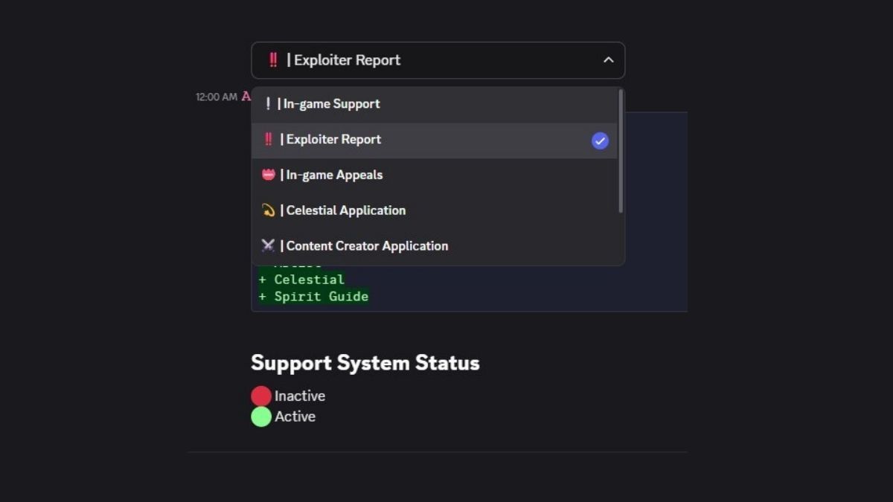Click the blue checkmark badge on Exploiter Report
The image size is (893, 502).
point(599,140)
